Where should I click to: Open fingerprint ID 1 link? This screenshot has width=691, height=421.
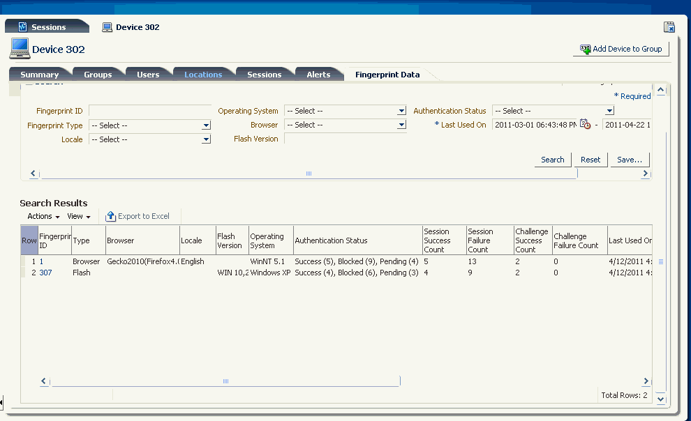[41, 261]
